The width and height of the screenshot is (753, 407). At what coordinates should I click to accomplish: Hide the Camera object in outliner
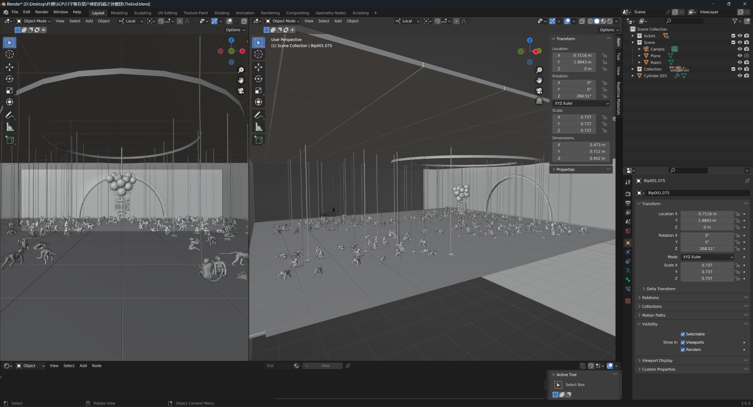(740, 49)
